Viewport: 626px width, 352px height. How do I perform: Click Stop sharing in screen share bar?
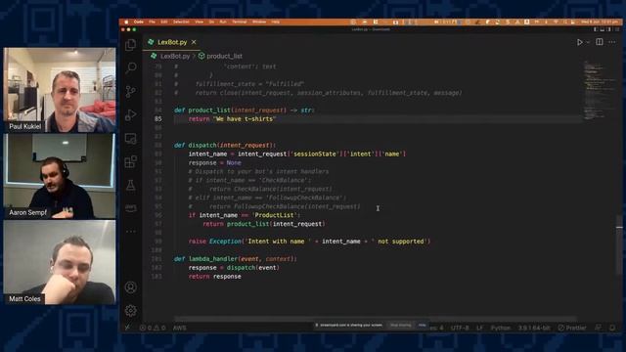(x=400, y=326)
